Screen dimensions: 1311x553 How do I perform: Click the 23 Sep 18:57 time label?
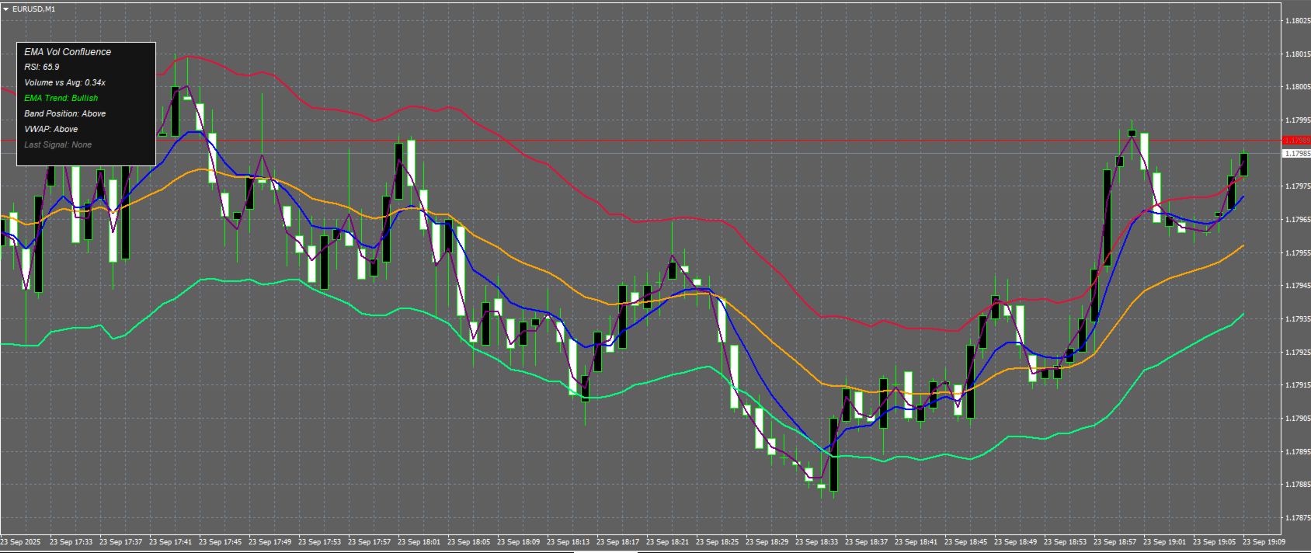click(1115, 542)
